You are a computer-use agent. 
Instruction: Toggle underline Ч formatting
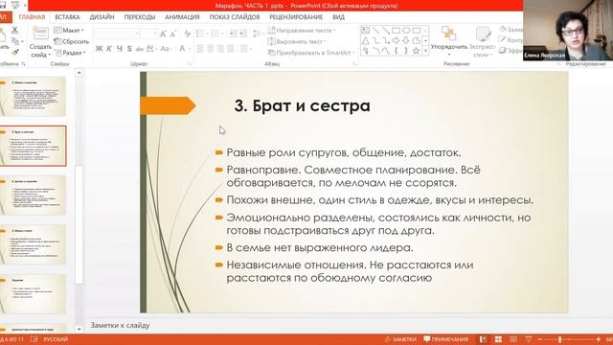(x=119, y=49)
